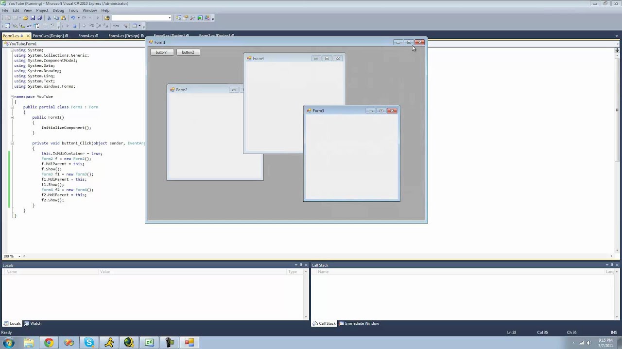Save the current file with floppy icon
The width and height of the screenshot is (622, 349).
tap(33, 18)
